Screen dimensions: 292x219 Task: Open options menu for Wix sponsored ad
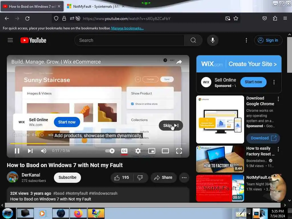coord(274,82)
